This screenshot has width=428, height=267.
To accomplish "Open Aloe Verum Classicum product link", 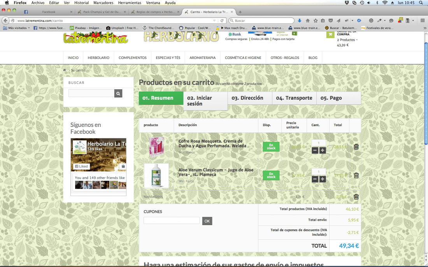I will pos(216,172).
